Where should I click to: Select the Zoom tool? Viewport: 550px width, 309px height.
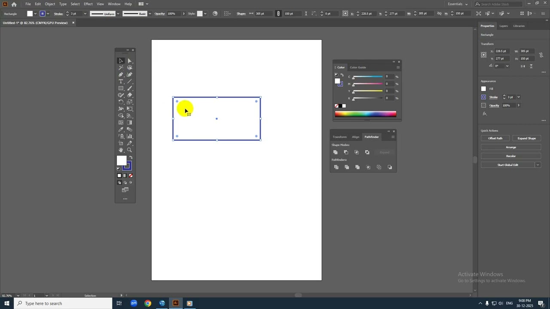[x=129, y=150]
